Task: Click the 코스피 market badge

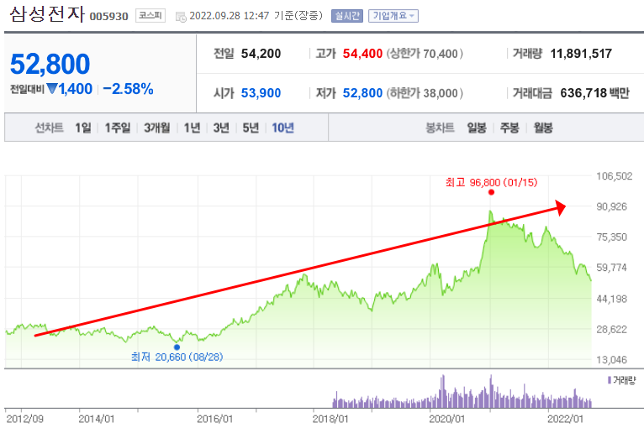Action: [150, 16]
